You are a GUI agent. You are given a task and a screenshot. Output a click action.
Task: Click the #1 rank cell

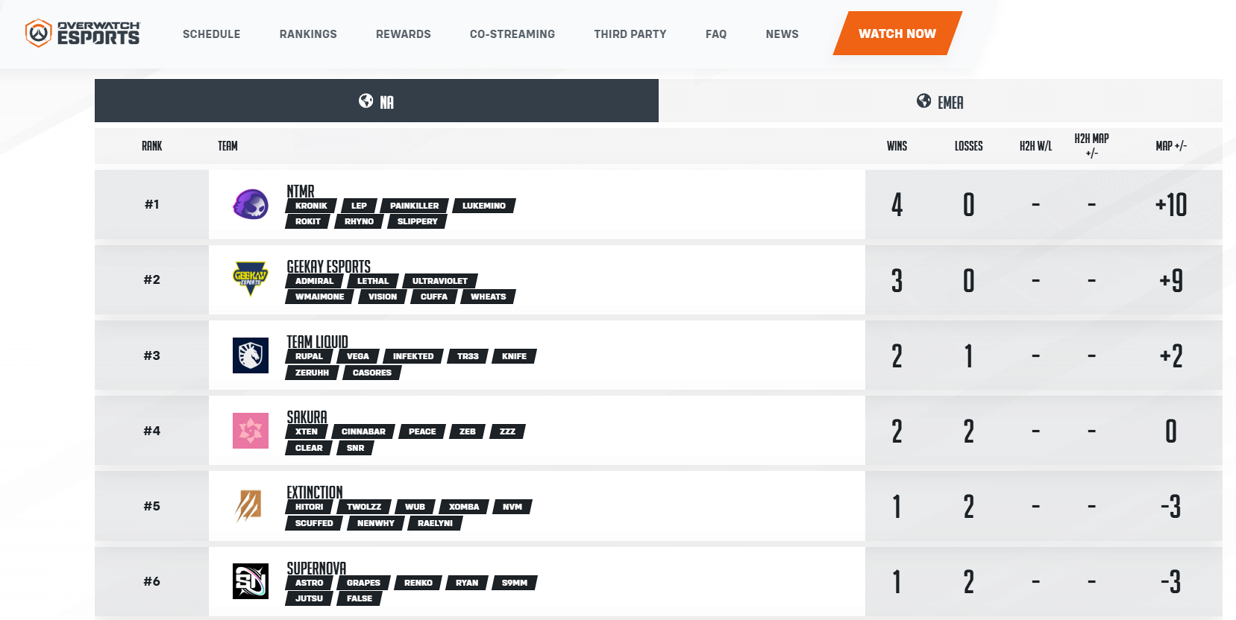tap(152, 204)
